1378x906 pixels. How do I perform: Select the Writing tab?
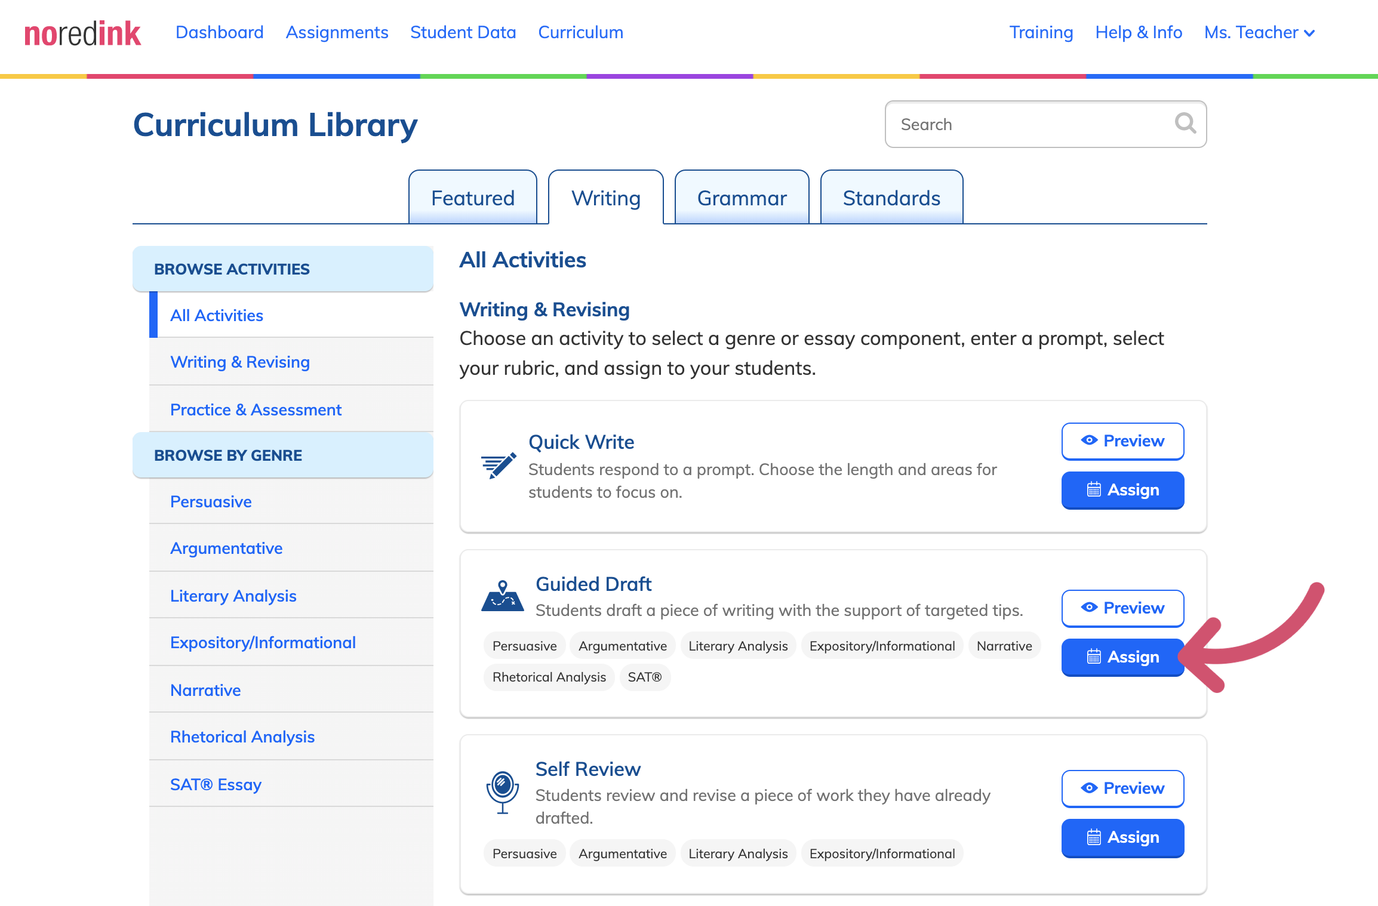[x=606, y=198]
